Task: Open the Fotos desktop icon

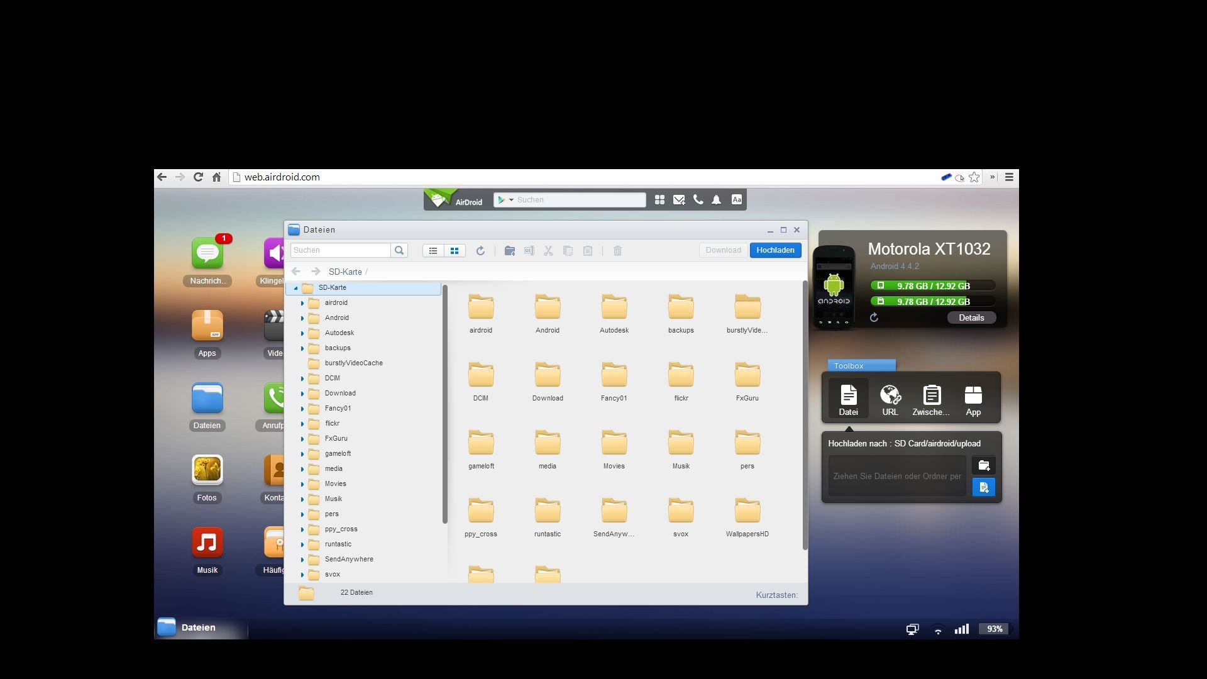Action: tap(207, 470)
